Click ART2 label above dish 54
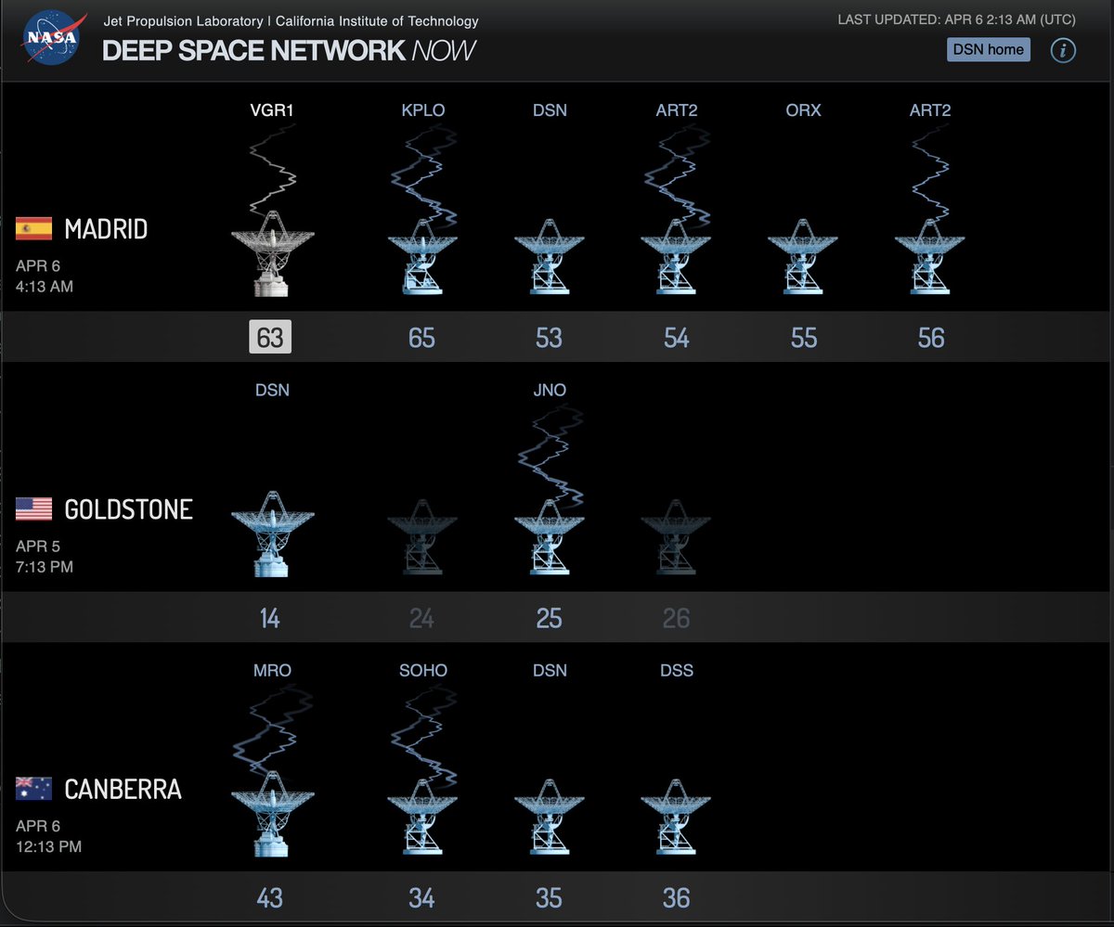The width and height of the screenshot is (1114, 927). (677, 109)
